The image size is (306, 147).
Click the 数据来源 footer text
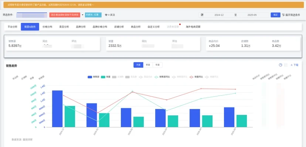(x=22, y=140)
